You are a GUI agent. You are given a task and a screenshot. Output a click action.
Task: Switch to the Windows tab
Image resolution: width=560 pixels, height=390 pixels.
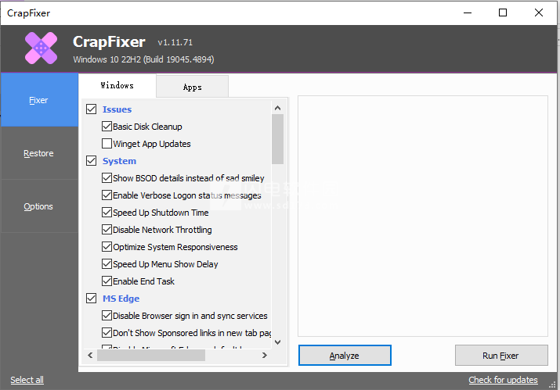coord(117,85)
